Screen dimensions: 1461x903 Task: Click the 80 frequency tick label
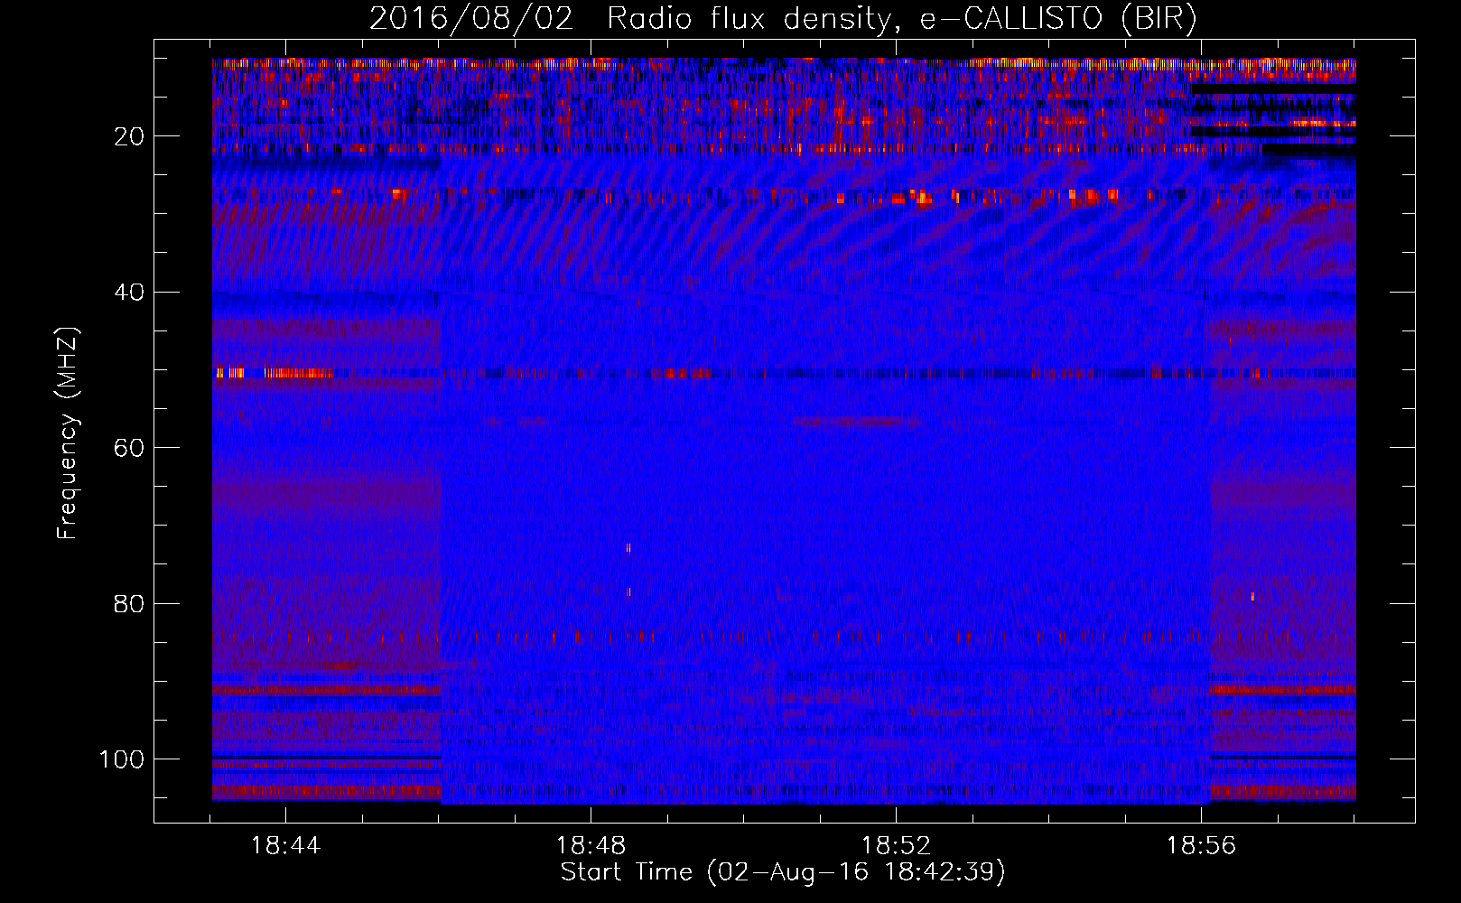coord(129,604)
